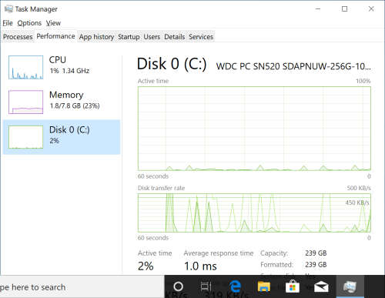
Task: Click the Task Manager taskbar icon
Action: [350, 286]
